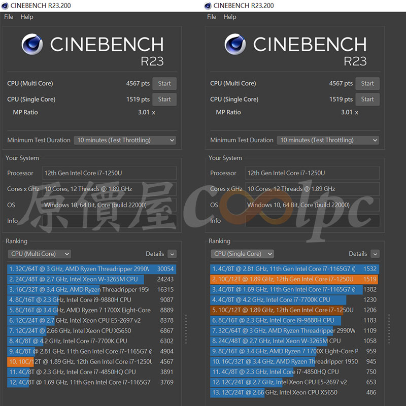The width and height of the screenshot is (406, 406).
Task: Start the CPU (Multi Core) test in the left window
Action: tap(164, 84)
